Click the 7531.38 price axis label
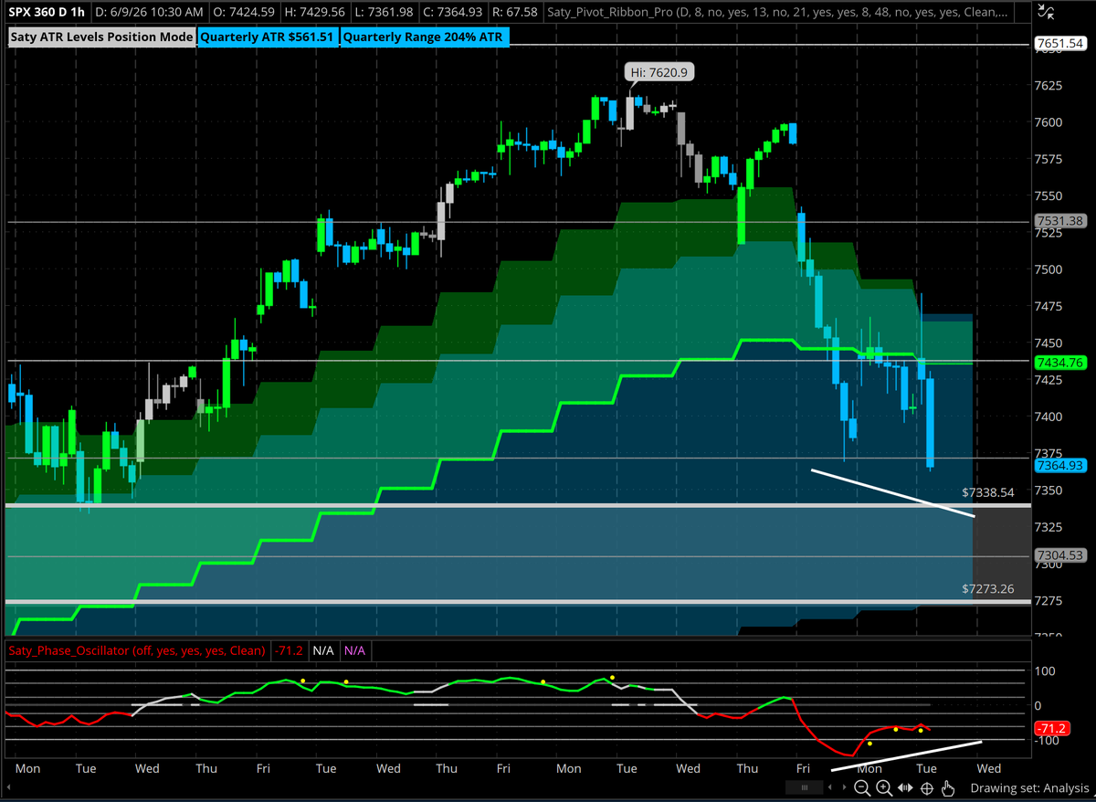1096x802 pixels. coord(1060,221)
